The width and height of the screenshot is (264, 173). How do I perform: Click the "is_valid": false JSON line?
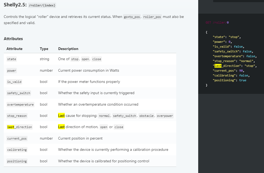[x=228, y=47]
